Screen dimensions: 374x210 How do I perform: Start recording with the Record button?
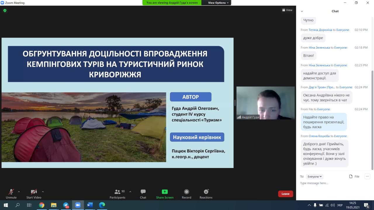(186, 194)
